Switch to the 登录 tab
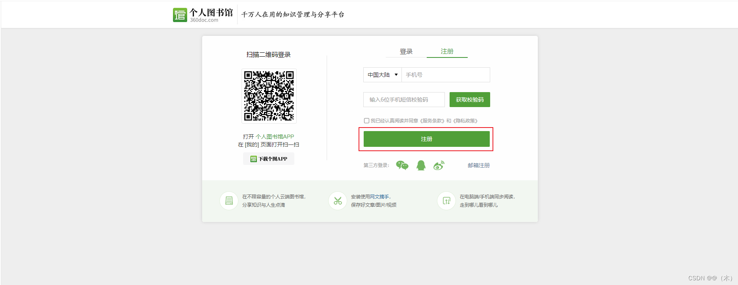The height and width of the screenshot is (285, 738). 406,52
